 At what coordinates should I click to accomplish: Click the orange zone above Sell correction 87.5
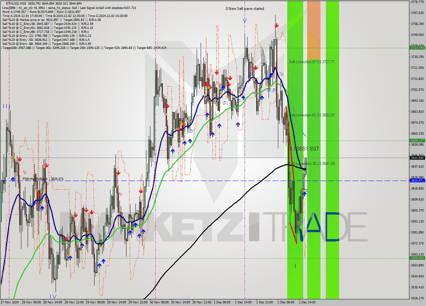pyautogui.click(x=314, y=30)
